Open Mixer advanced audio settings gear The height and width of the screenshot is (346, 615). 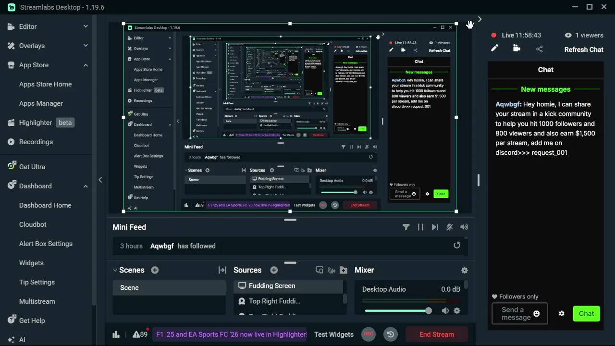click(x=465, y=270)
